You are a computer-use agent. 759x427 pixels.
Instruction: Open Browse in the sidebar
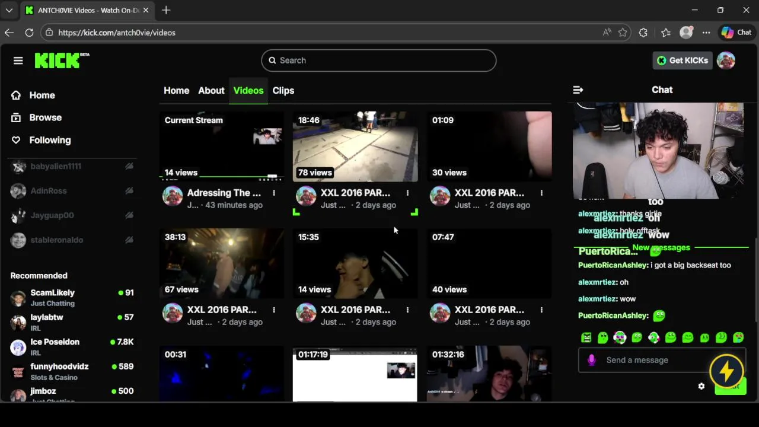37,117
